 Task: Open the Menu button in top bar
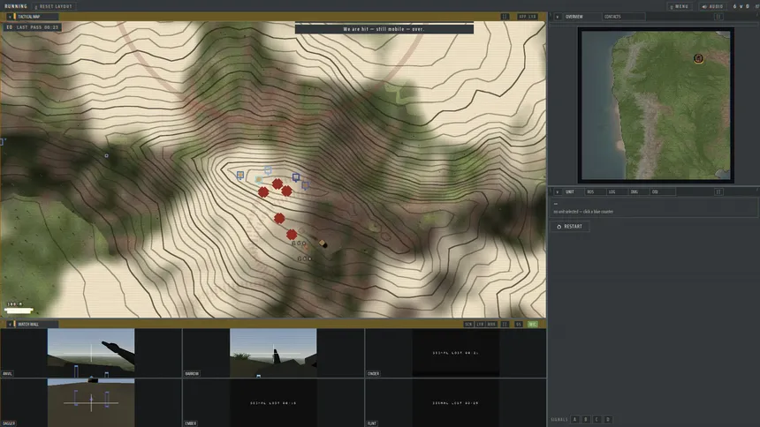pos(679,6)
